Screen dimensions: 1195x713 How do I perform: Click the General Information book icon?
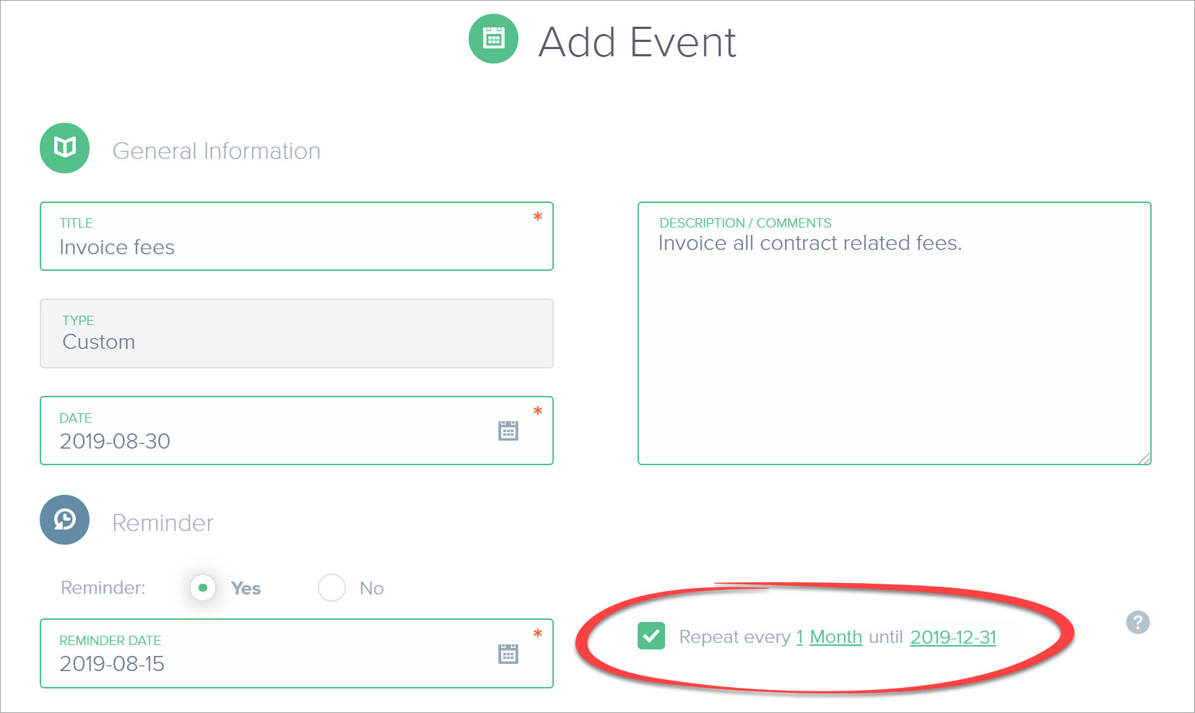[64, 148]
